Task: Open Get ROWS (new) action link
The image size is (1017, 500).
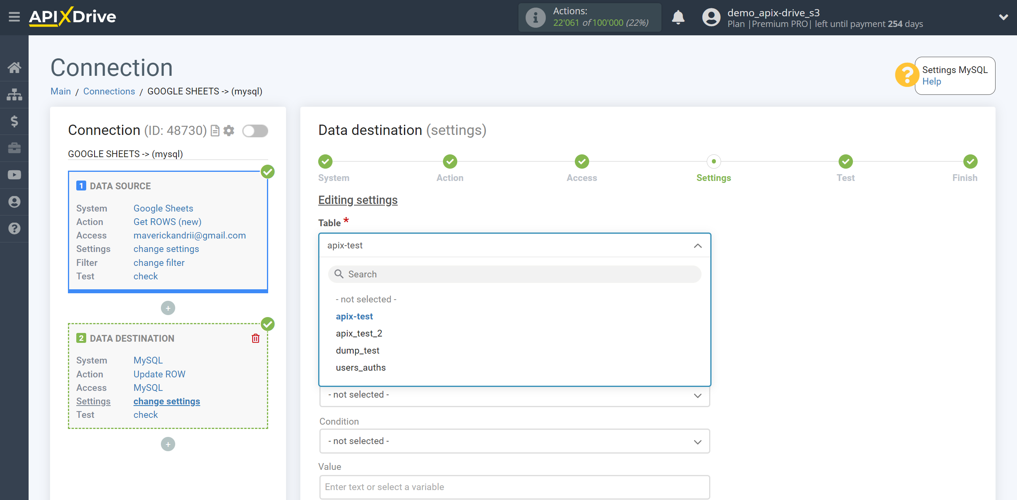Action: coord(167,222)
